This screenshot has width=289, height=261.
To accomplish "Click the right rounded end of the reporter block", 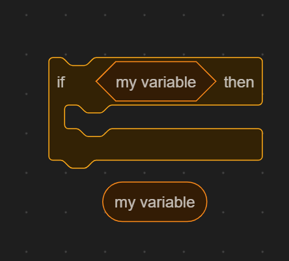I will [x=201, y=202].
